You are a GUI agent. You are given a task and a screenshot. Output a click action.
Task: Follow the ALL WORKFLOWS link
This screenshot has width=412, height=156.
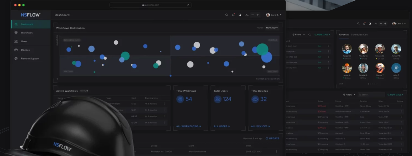[x=189, y=126]
